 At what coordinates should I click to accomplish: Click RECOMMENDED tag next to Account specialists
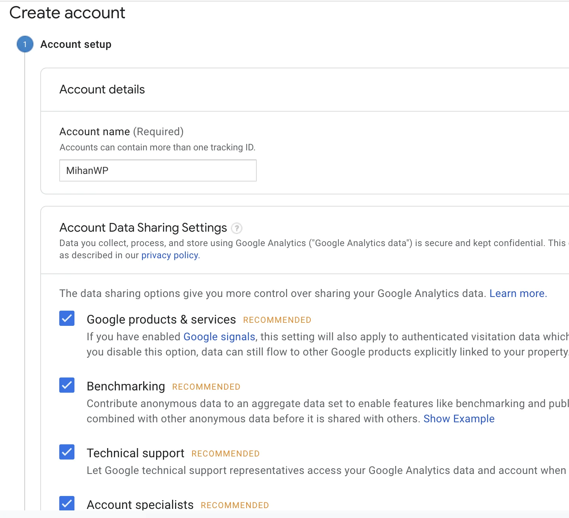click(x=235, y=505)
